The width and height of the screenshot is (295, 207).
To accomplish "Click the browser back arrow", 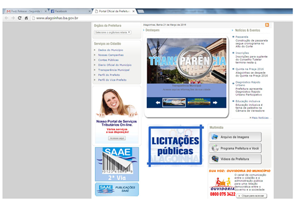I will point(6,18).
